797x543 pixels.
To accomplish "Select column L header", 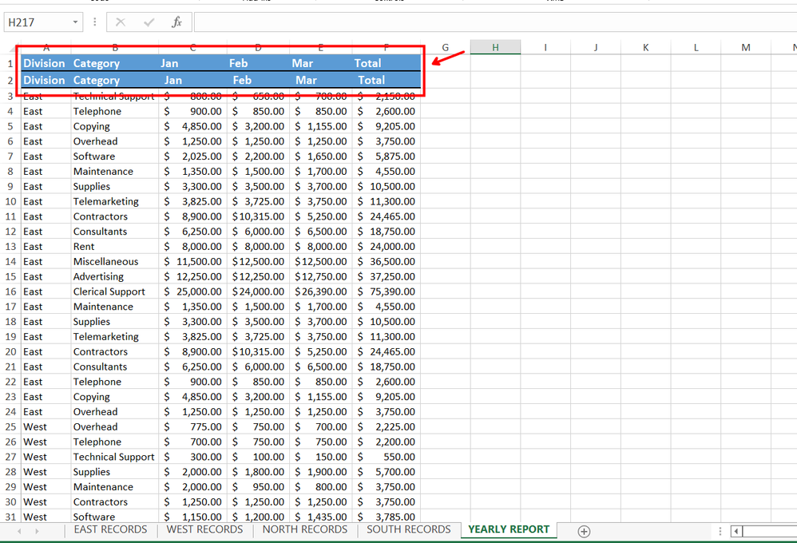I will tap(696, 47).
